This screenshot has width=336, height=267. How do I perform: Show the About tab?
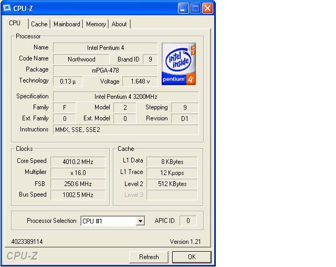(119, 24)
